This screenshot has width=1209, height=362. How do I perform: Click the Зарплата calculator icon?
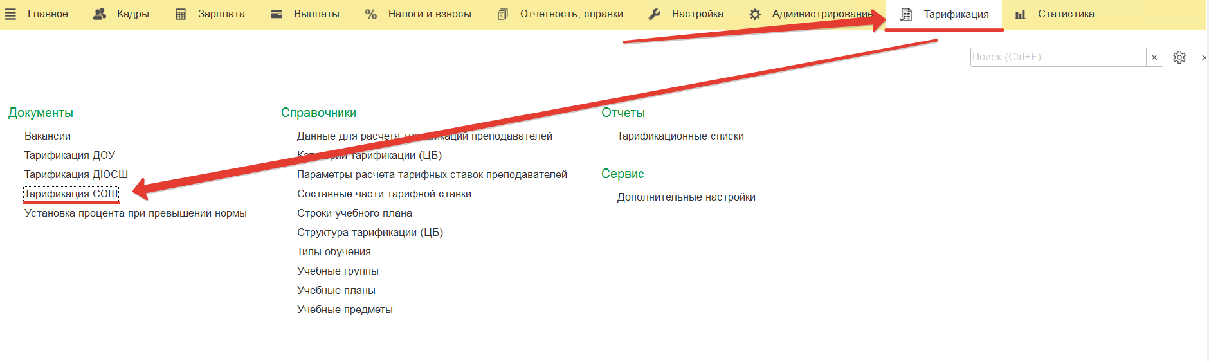[181, 14]
